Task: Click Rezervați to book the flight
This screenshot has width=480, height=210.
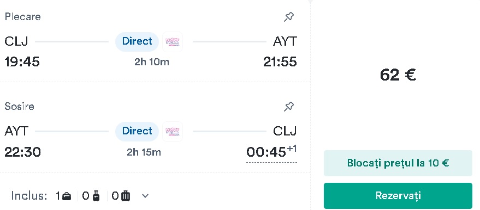Action: pos(398,196)
